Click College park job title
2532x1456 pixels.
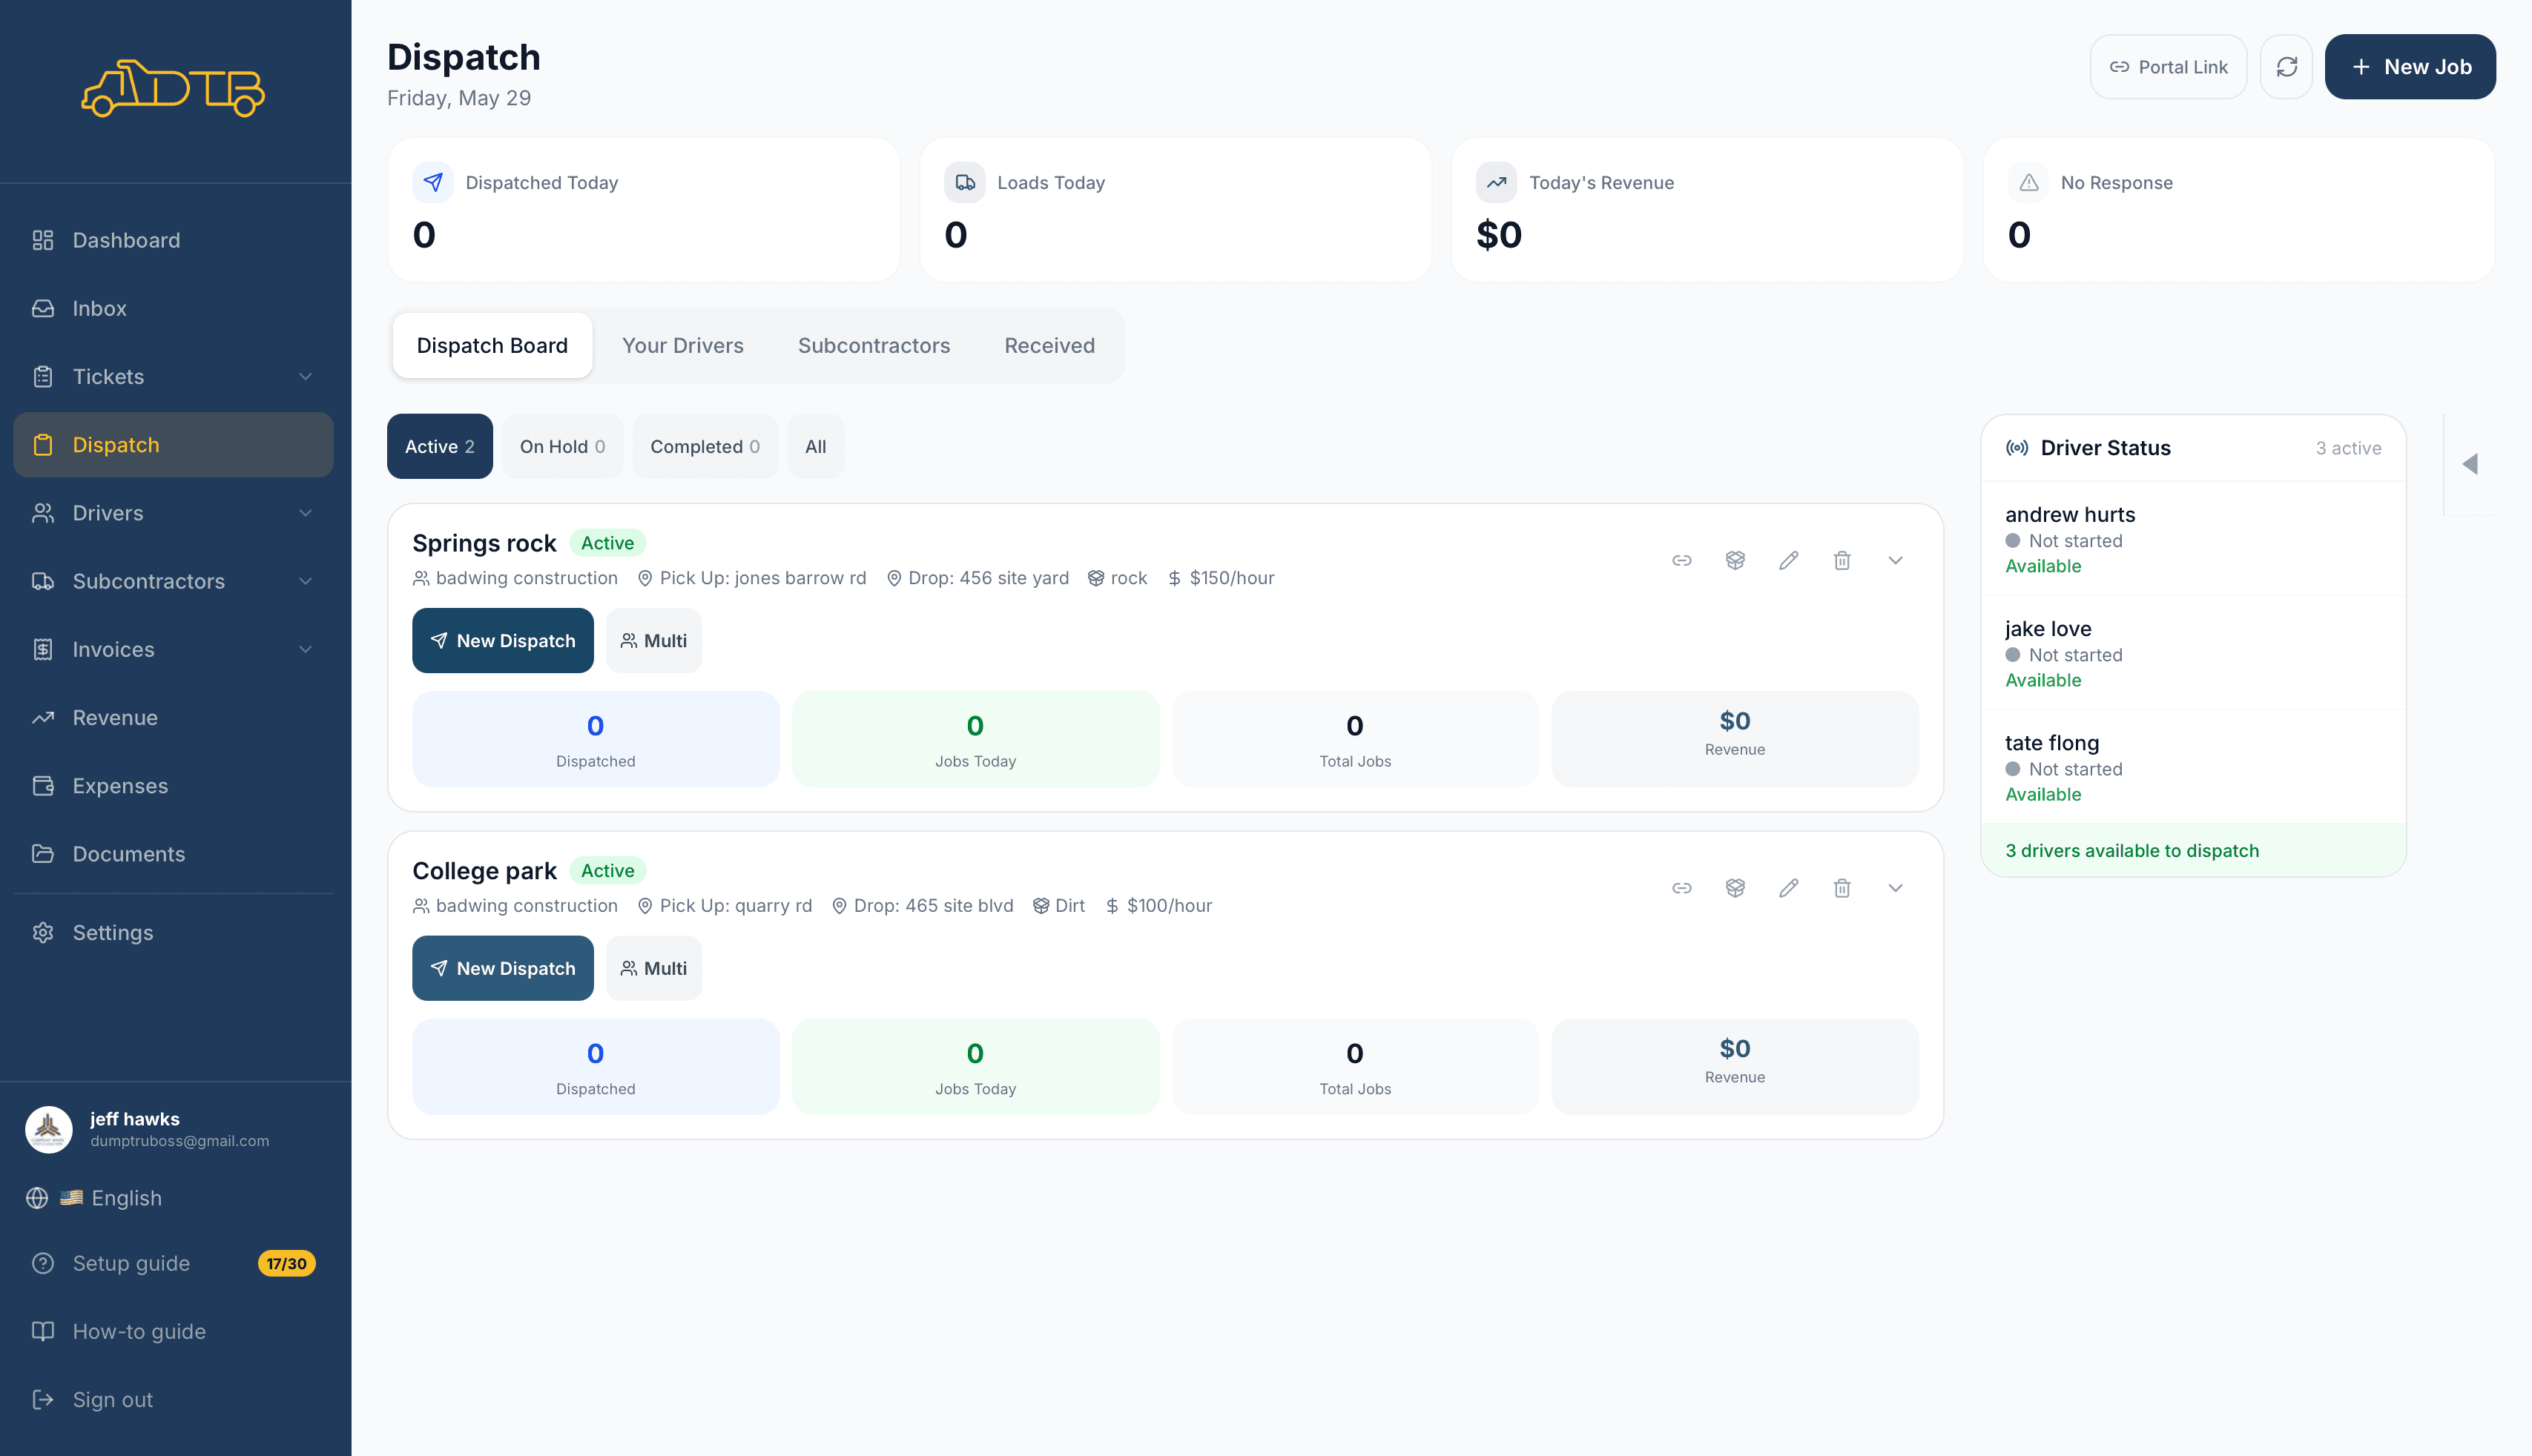tap(484, 871)
